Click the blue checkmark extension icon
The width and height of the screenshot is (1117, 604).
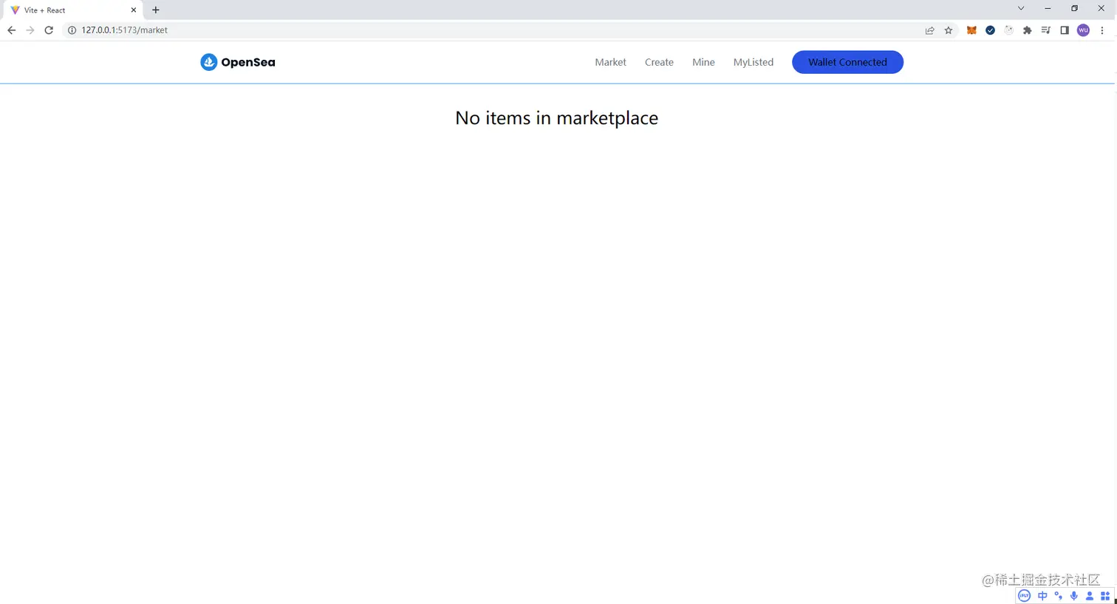point(990,30)
